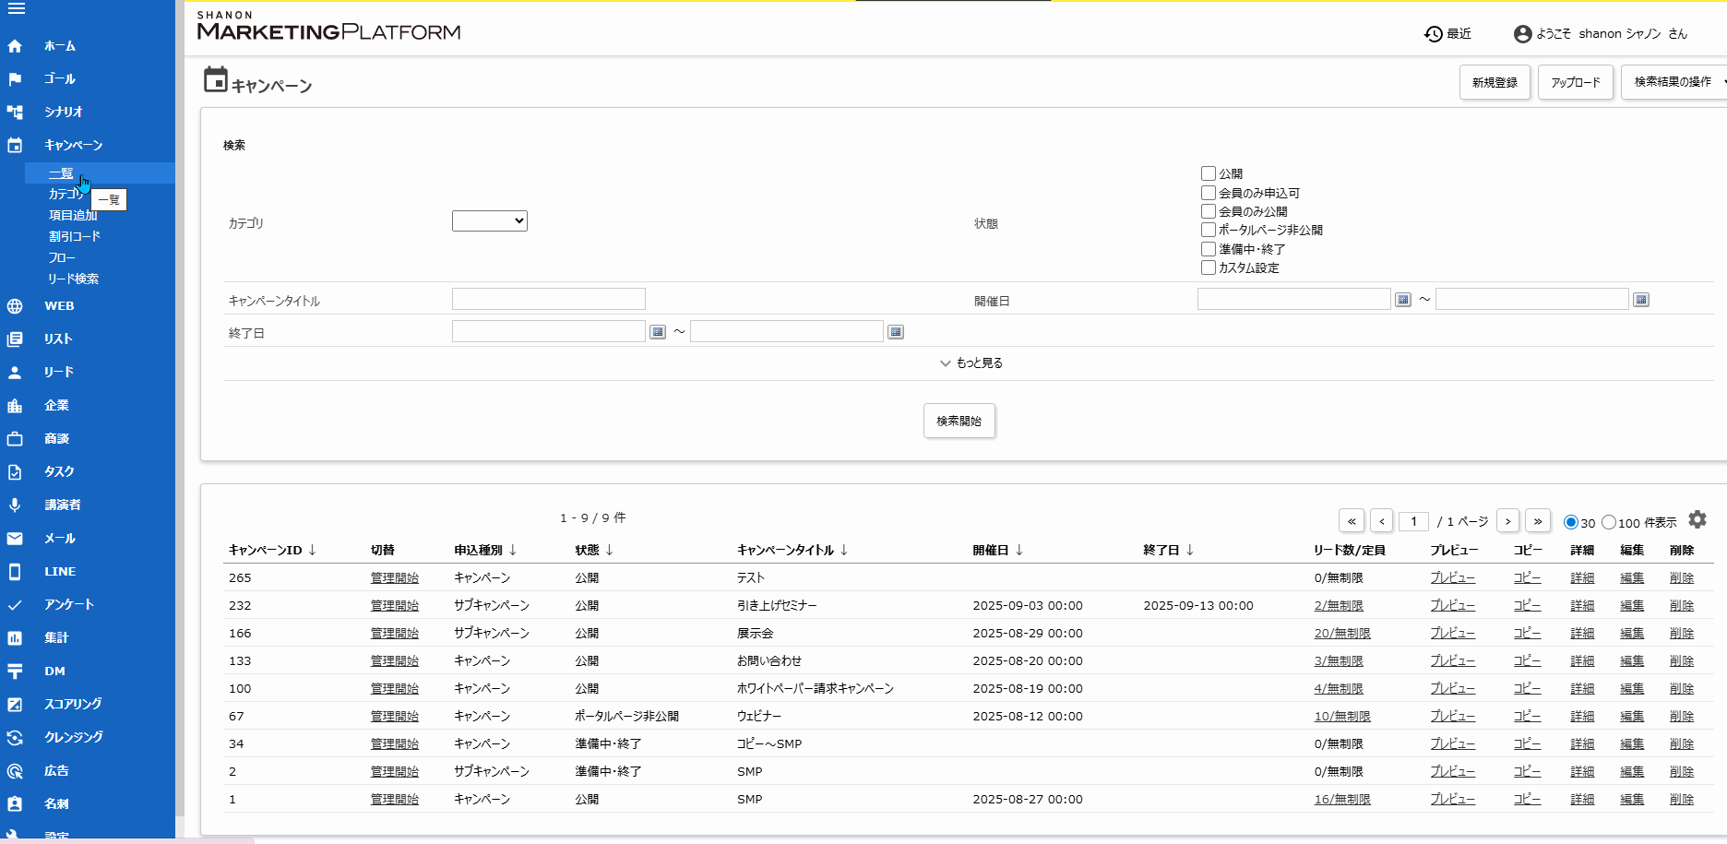1727x844 pixels.
Task: Click the Home house icon in sidebar
Action: pos(15,46)
